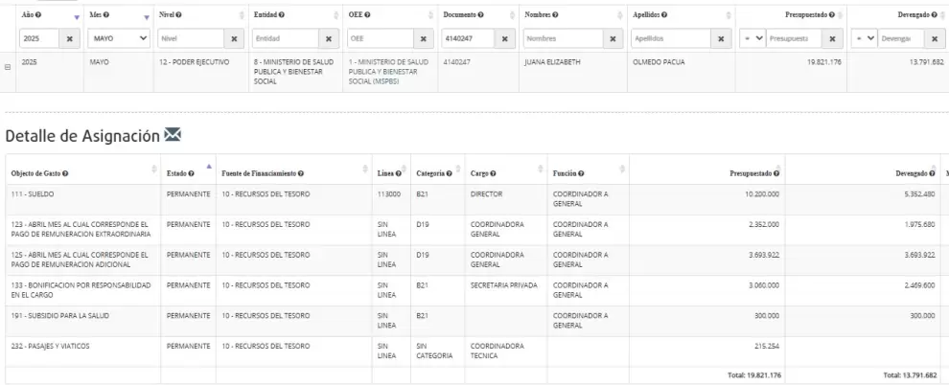The height and width of the screenshot is (385, 949).
Task: Focus the Nombres filter input
Action: pos(564,38)
